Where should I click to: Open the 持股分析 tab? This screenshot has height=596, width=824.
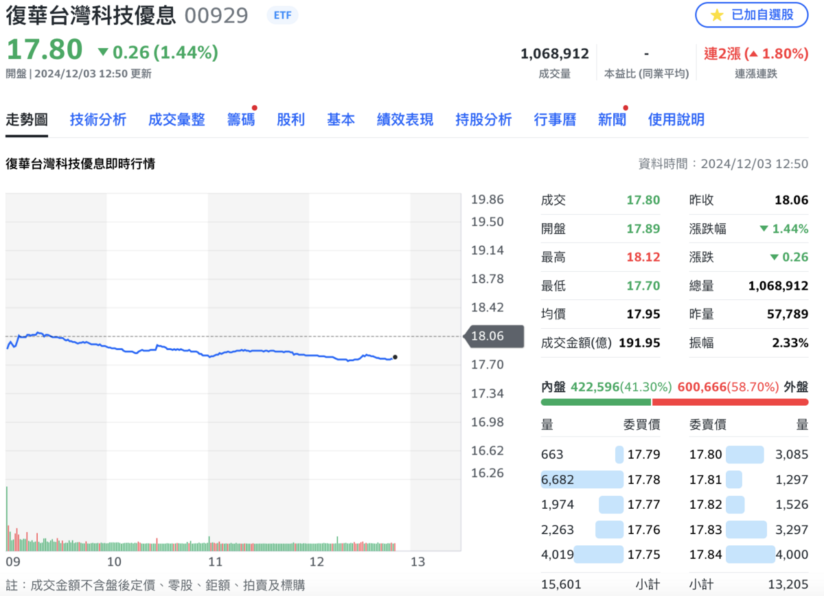point(483,119)
